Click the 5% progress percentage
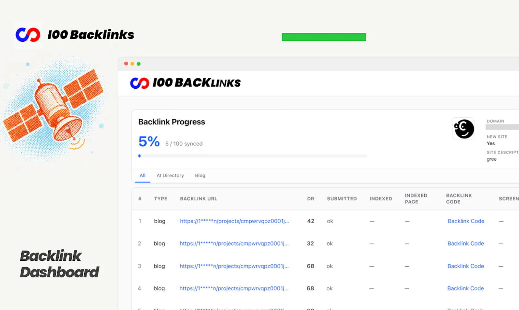Screen dimensions: 519x310 (x=149, y=142)
